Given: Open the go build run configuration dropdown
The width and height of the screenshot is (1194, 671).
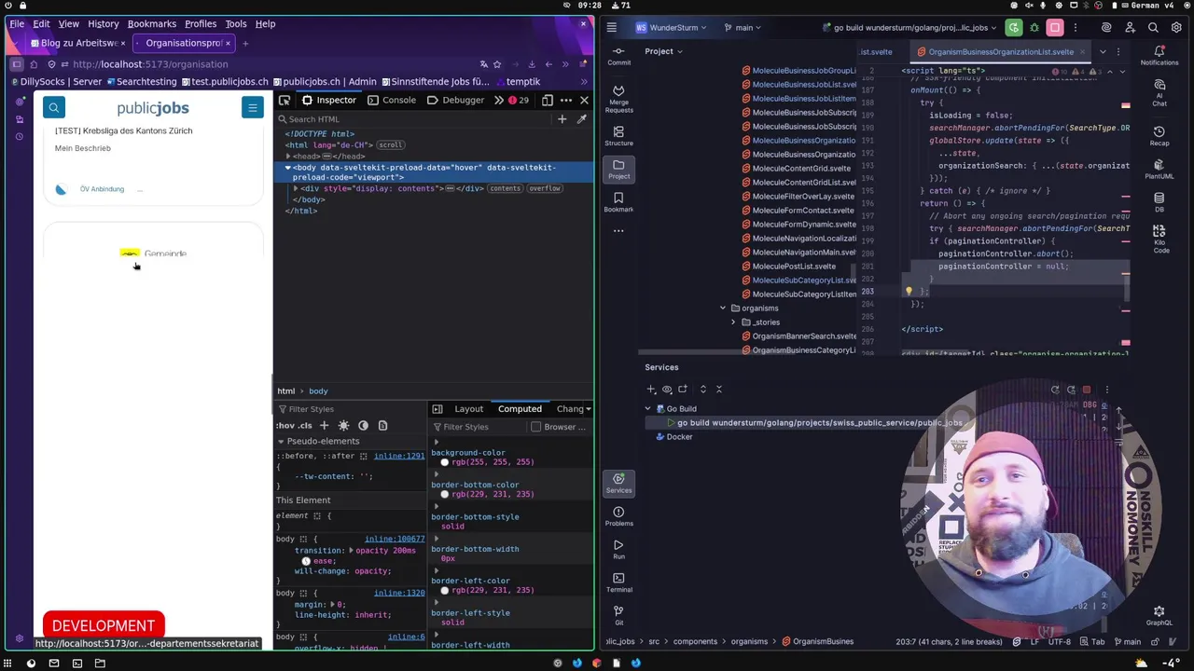Looking at the screenshot, I should [x=909, y=28].
